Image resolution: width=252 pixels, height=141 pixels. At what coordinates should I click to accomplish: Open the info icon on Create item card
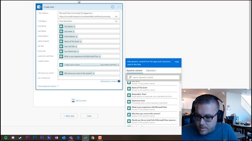tap(113, 7)
